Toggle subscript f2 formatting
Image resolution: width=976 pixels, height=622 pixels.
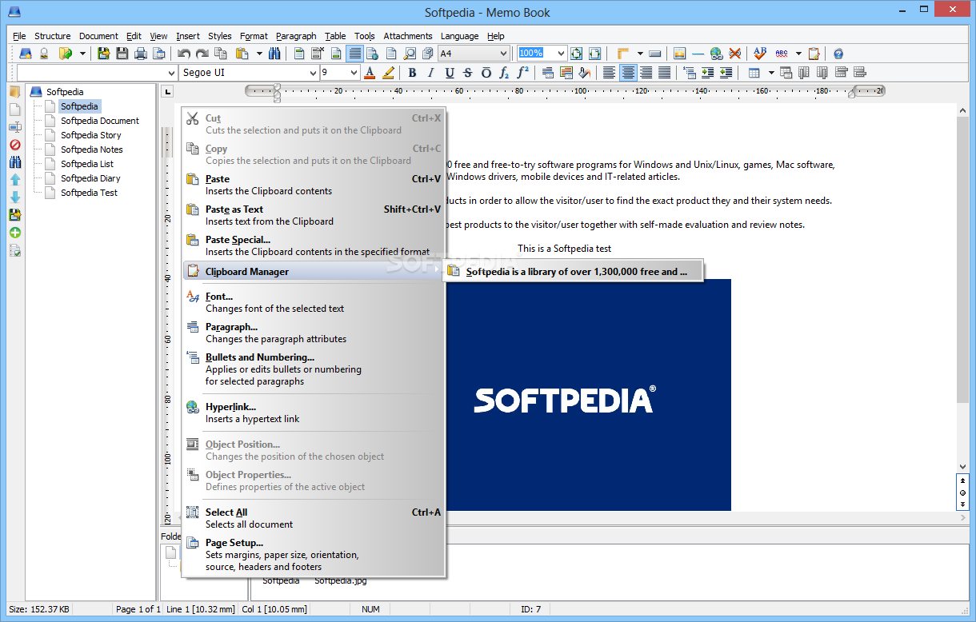click(504, 73)
